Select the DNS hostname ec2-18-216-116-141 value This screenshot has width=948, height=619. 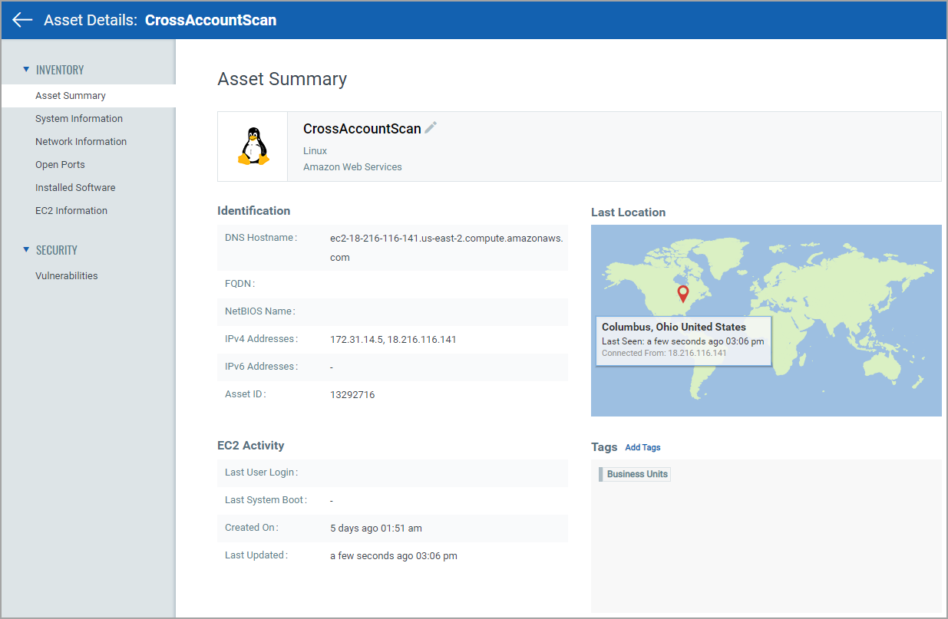(x=447, y=248)
